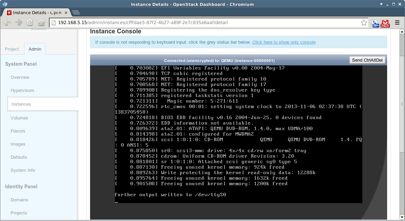Viewport: 405px width, 221px height.
Task: Open Hypervisors in the System Panel
Action: (22, 91)
